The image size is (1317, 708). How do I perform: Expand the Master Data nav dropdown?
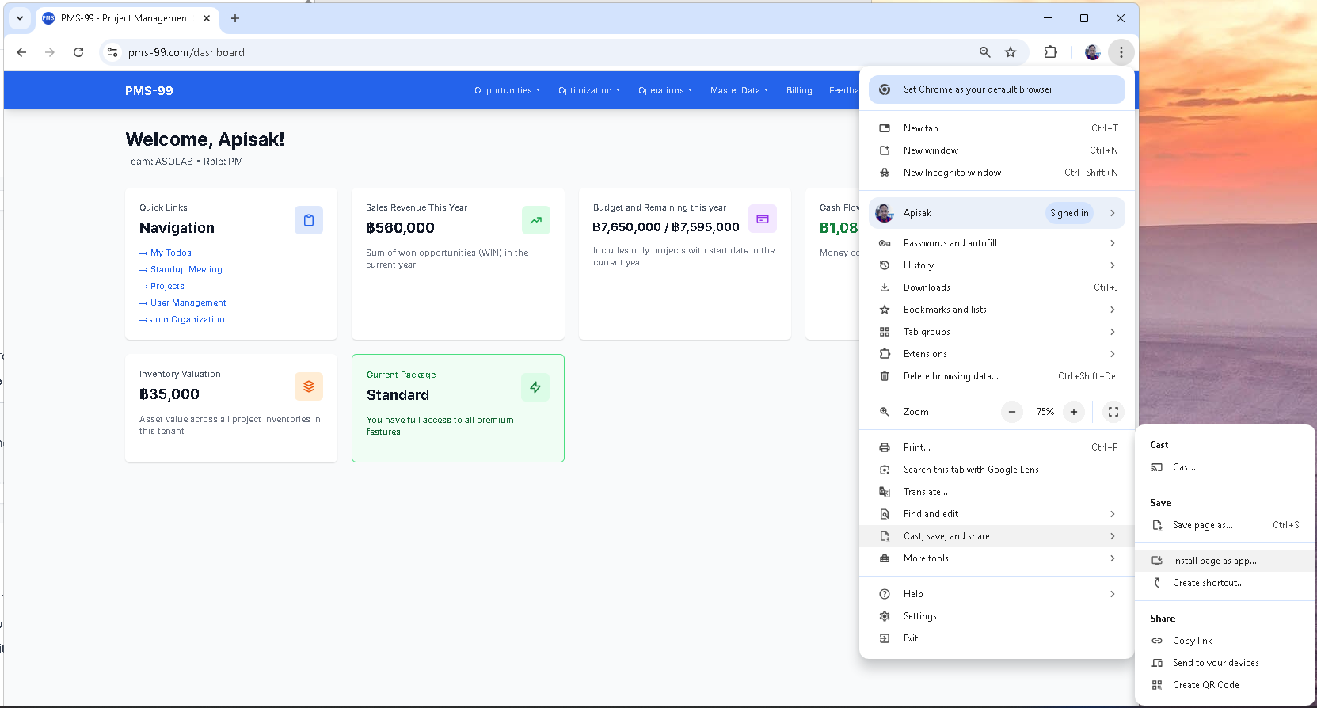pyautogui.click(x=739, y=90)
